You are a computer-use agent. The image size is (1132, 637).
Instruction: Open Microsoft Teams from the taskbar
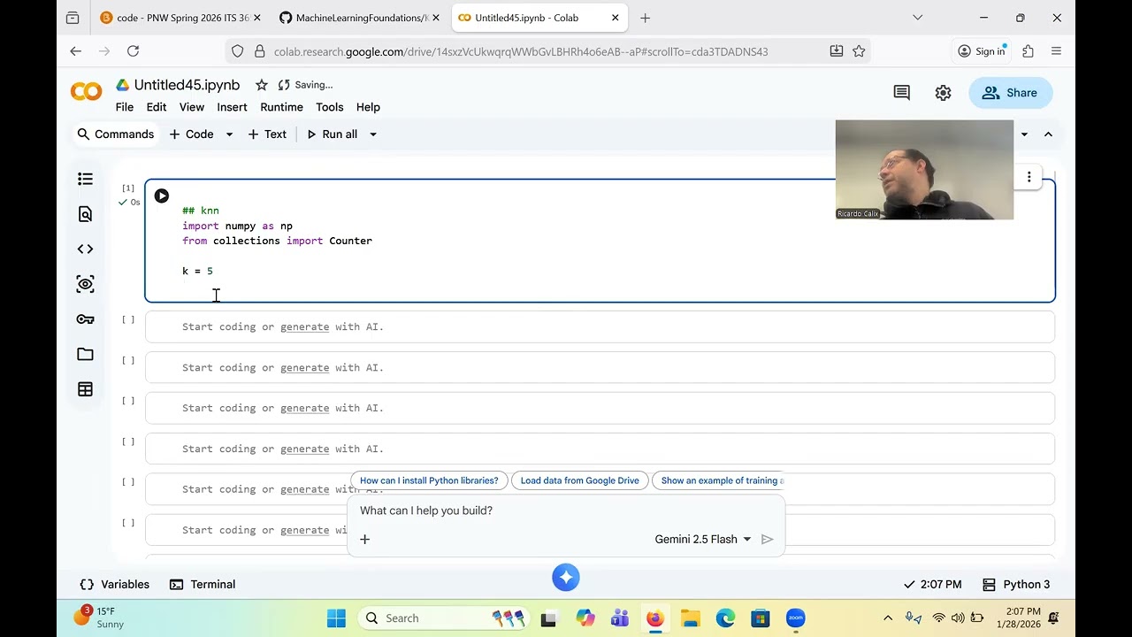click(x=619, y=618)
